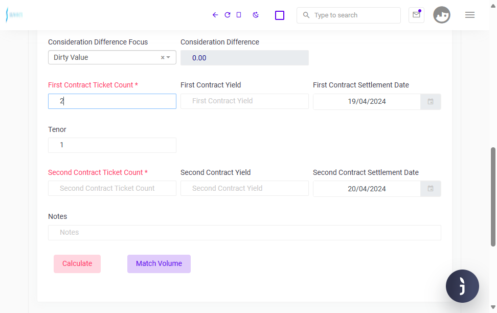Click the purple fullscreen square icon
Image resolution: width=497 pixels, height=313 pixels.
tap(280, 15)
